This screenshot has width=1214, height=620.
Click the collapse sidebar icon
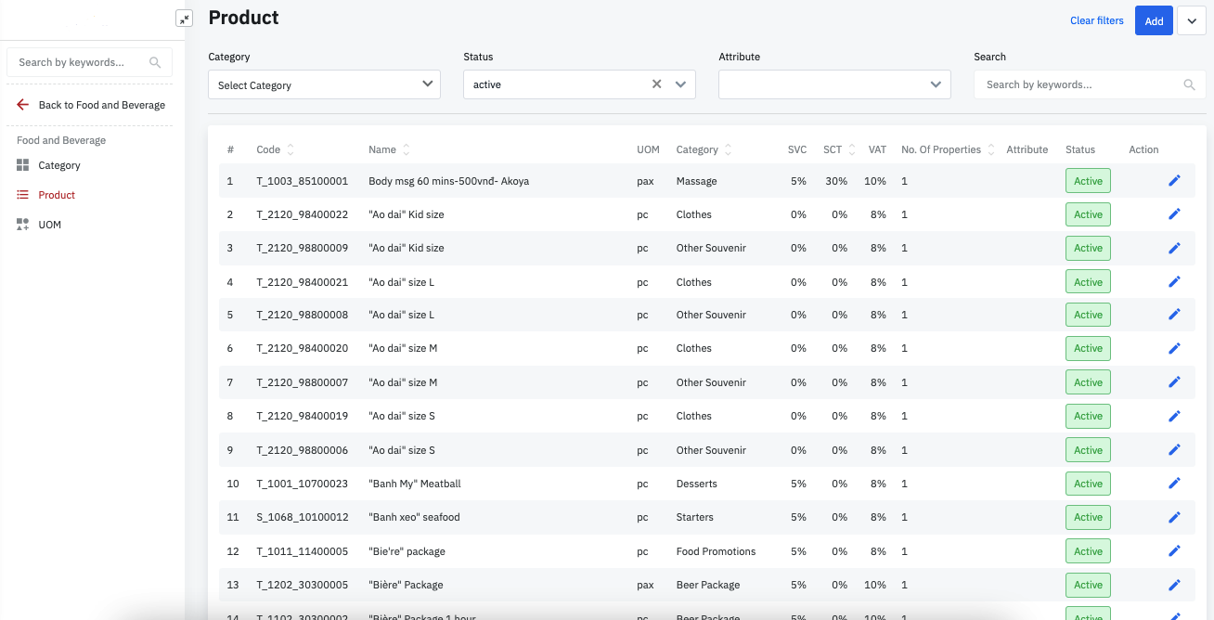click(x=184, y=19)
